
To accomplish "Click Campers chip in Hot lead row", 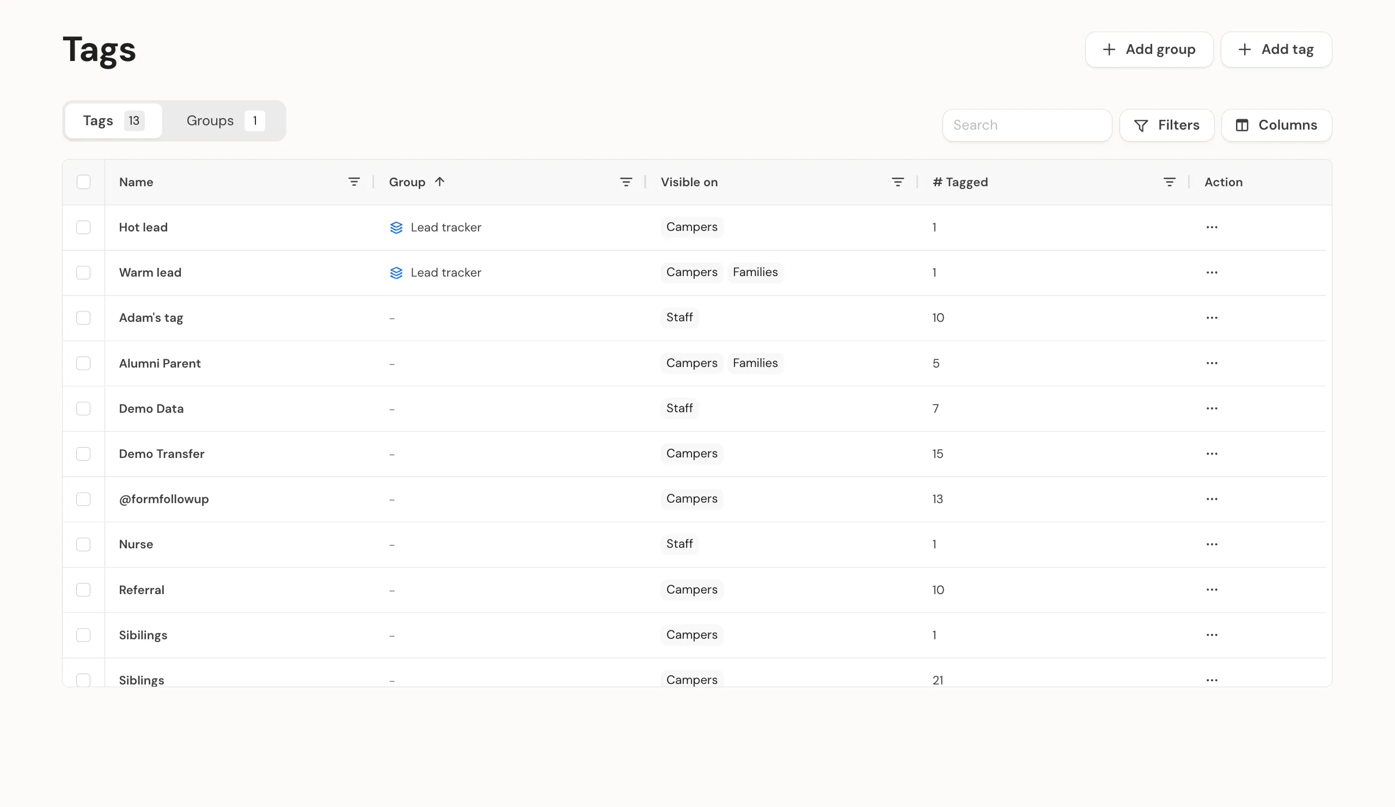I will pyautogui.click(x=692, y=227).
